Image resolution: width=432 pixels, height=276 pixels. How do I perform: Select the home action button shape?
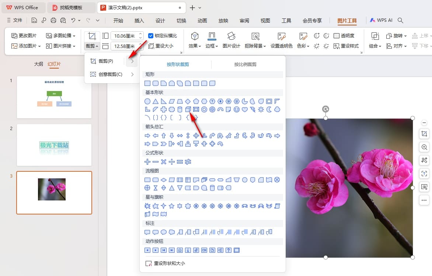tap(180, 250)
